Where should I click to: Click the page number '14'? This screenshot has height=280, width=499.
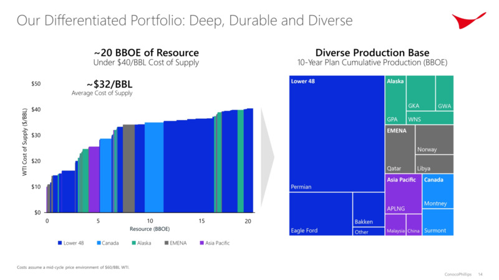coord(480,274)
